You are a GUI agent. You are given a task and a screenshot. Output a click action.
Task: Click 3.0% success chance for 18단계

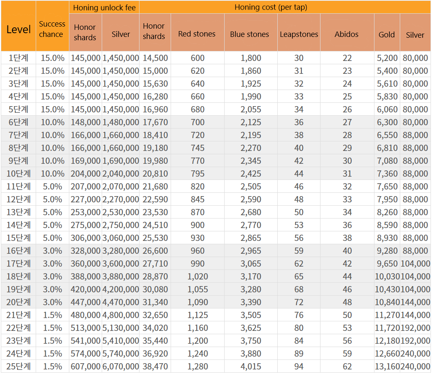(x=52, y=277)
